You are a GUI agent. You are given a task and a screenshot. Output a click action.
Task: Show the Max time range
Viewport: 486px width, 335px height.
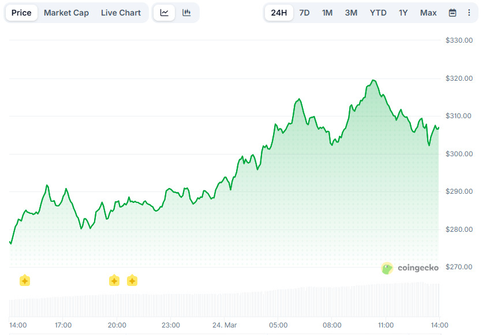(428, 13)
